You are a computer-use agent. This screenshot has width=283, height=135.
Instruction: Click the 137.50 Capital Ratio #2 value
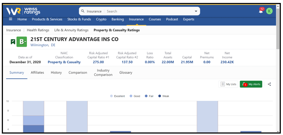tap(127, 62)
